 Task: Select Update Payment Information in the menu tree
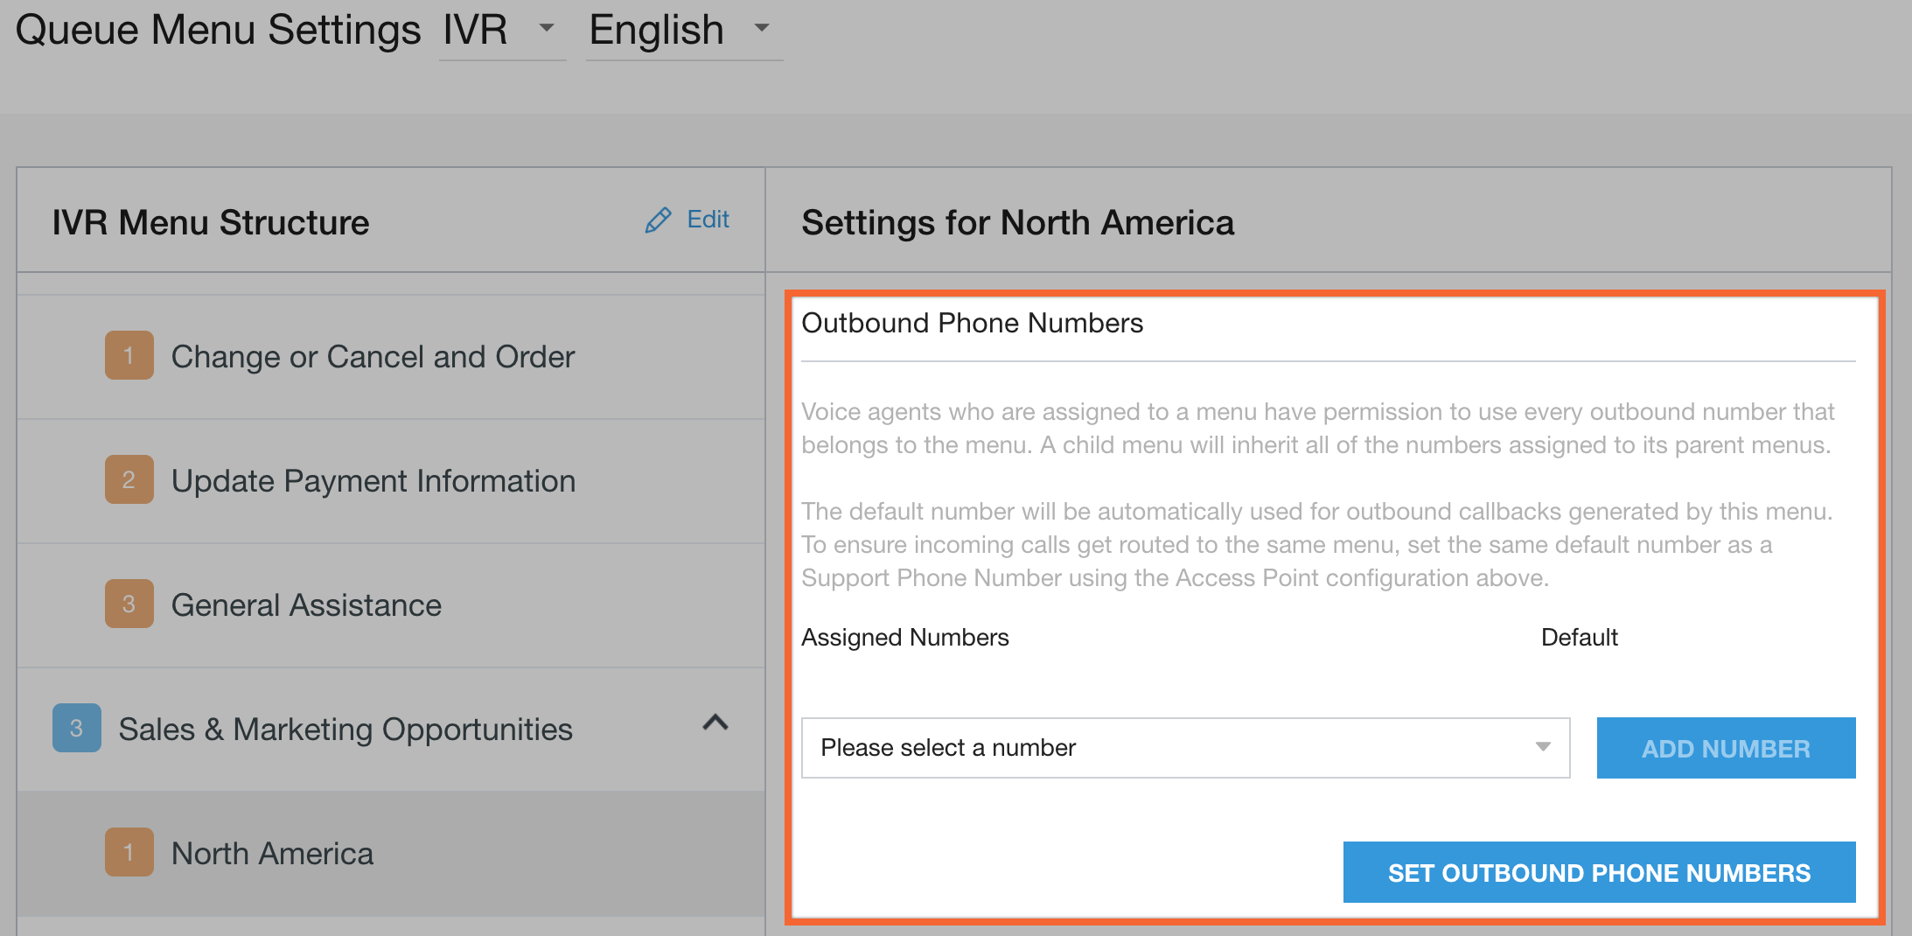tap(373, 480)
